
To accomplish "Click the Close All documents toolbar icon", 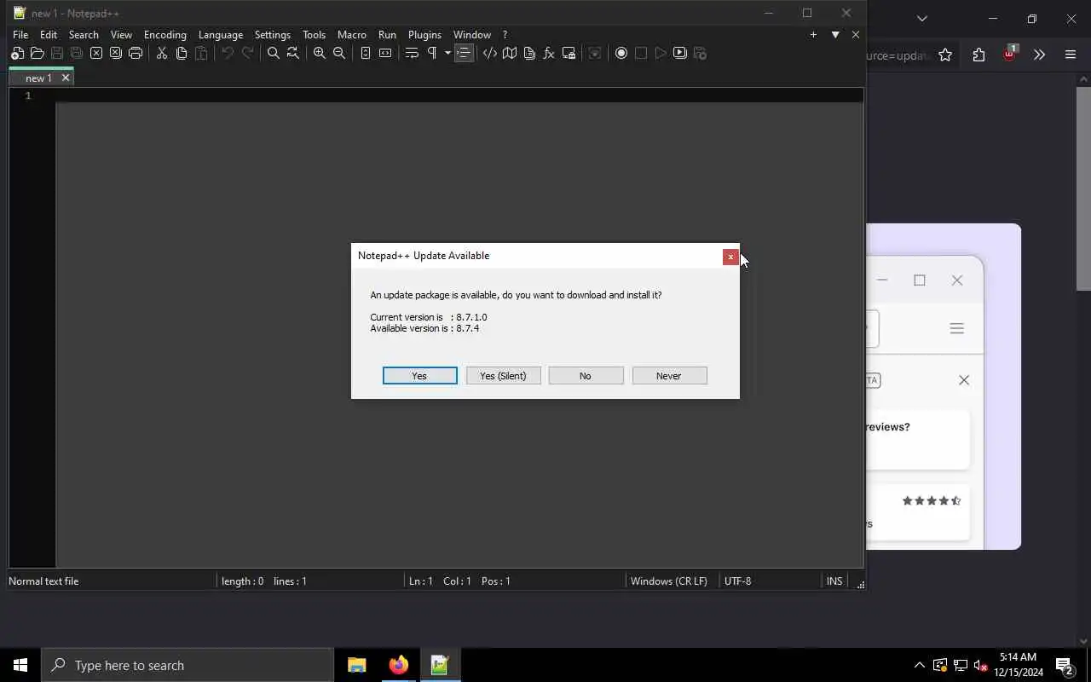I will click(116, 53).
